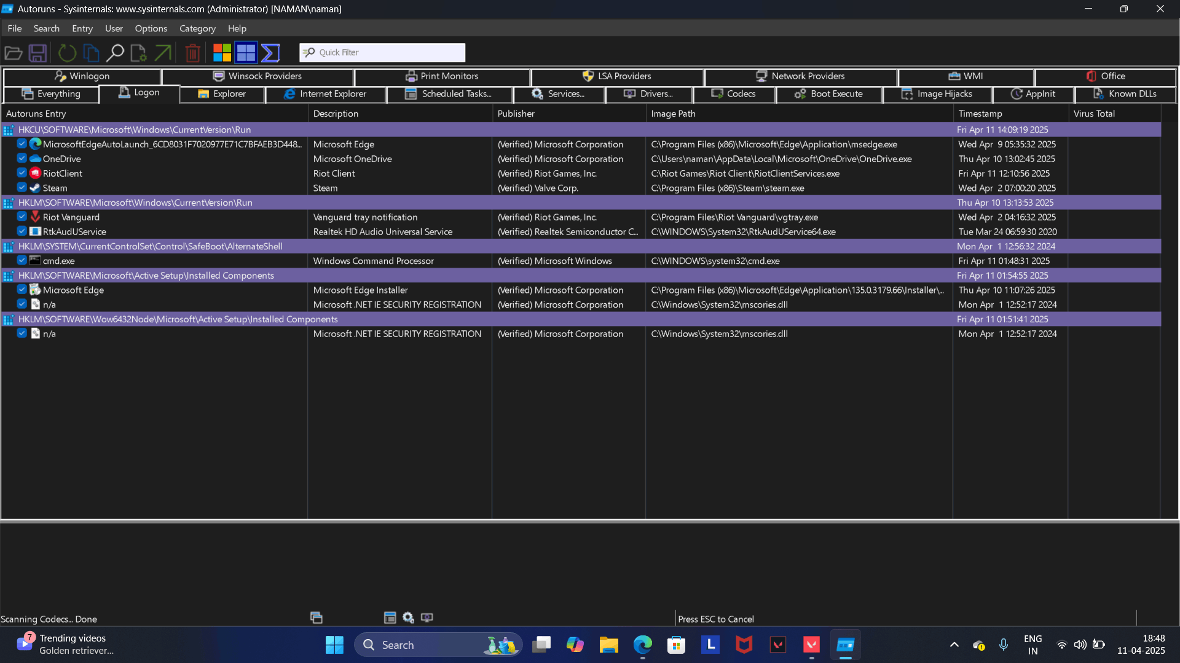Click the Copy entry toolbar icon
The width and height of the screenshot is (1180, 663).
(91, 53)
